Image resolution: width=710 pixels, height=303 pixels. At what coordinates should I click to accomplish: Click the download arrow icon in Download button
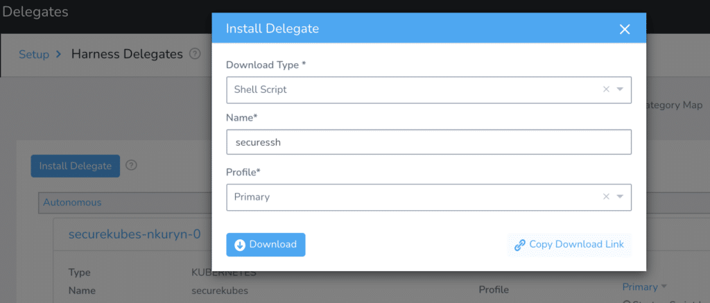240,245
